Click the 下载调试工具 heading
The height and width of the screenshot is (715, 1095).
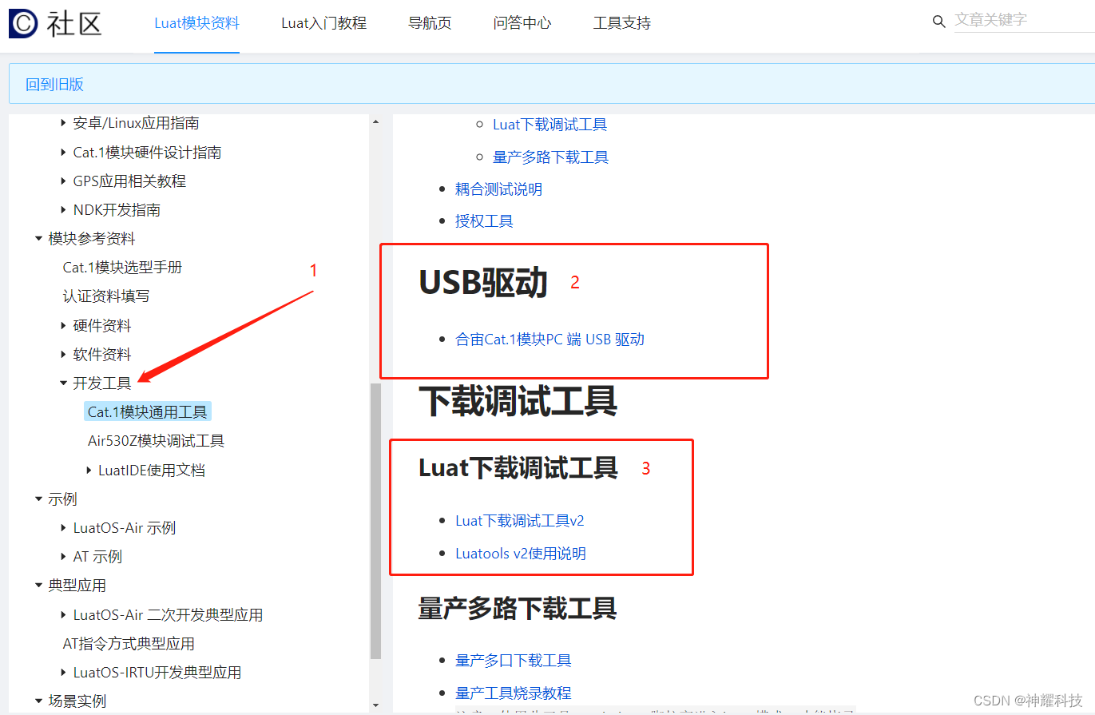tap(518, 401)
